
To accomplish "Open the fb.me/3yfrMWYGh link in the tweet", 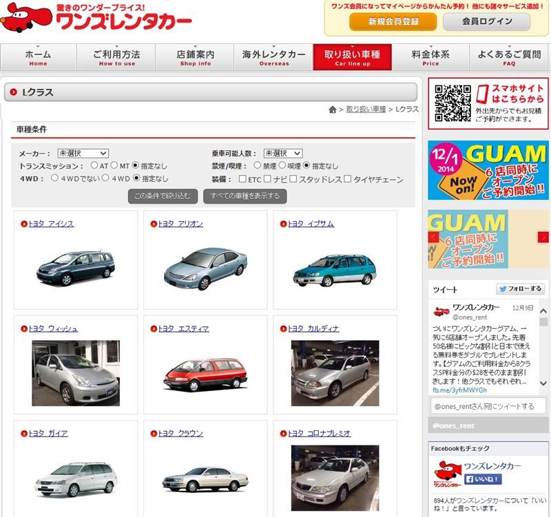I will point(459,390).
